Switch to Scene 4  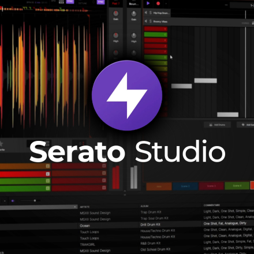237,186
